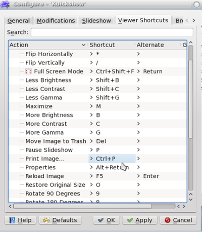The width and height of the screenshot is (202, 232).
Task: Select the More Brightness action
Action: (49, 115)
